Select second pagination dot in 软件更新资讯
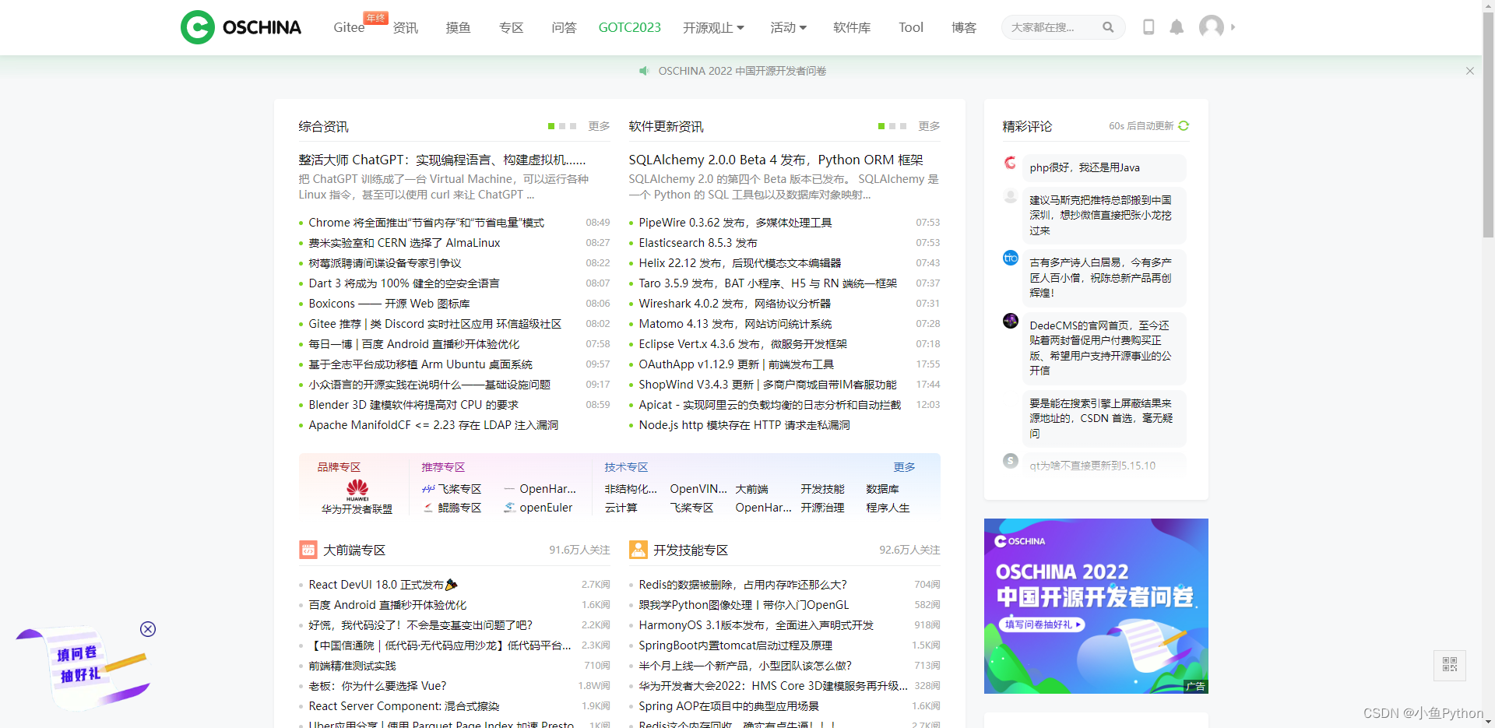Screen dimensions: 1495x728 (892, 126)
